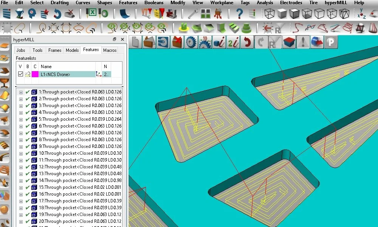Open the Booleans menu
The image size is (378, 227).
coord(154,3)
